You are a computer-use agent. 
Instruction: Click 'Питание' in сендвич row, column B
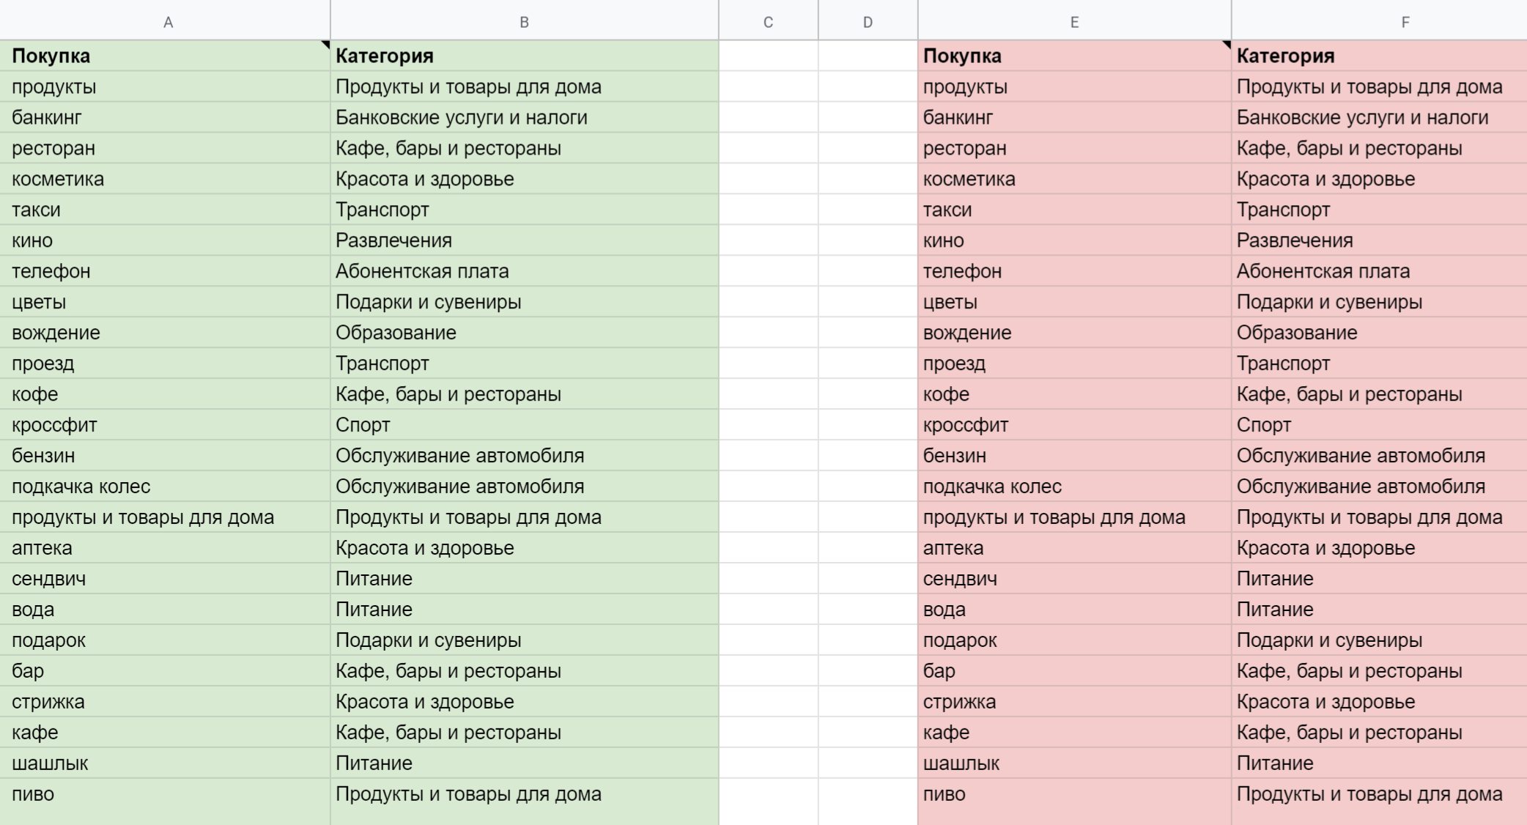click(x=525, y=579)
